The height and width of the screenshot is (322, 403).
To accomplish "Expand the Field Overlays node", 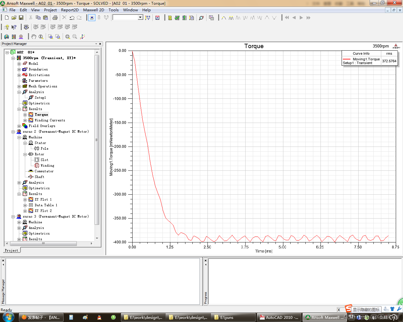I will (x=19, y=126).
